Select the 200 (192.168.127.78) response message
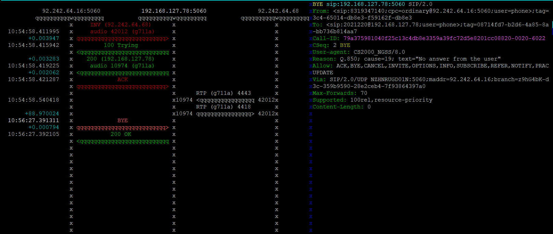The image size is (553, 234). click(x=121, y=59)
